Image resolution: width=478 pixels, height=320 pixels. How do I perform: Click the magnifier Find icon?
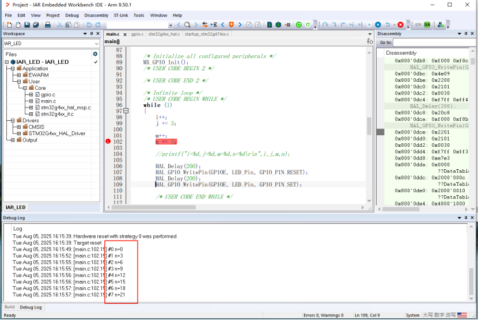[x=187, y=25]
